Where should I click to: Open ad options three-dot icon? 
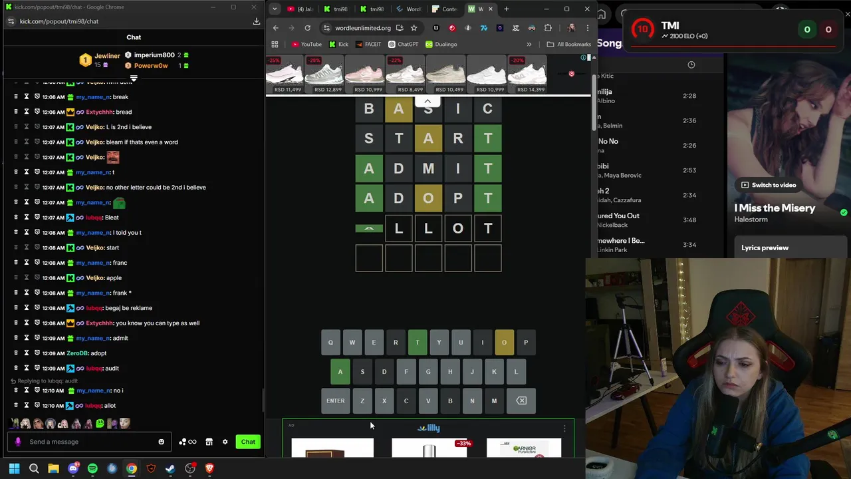564,428
